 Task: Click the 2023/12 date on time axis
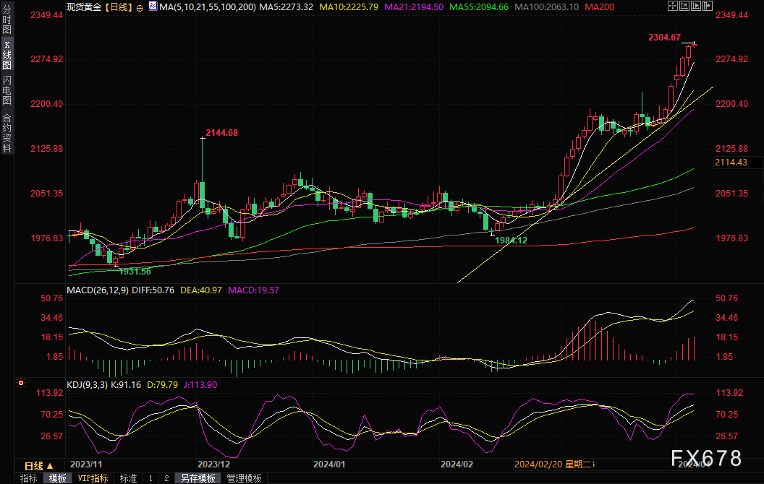213,464
